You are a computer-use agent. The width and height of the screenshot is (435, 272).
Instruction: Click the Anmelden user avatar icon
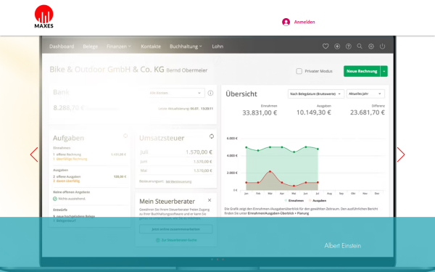[x=286, y=22]
